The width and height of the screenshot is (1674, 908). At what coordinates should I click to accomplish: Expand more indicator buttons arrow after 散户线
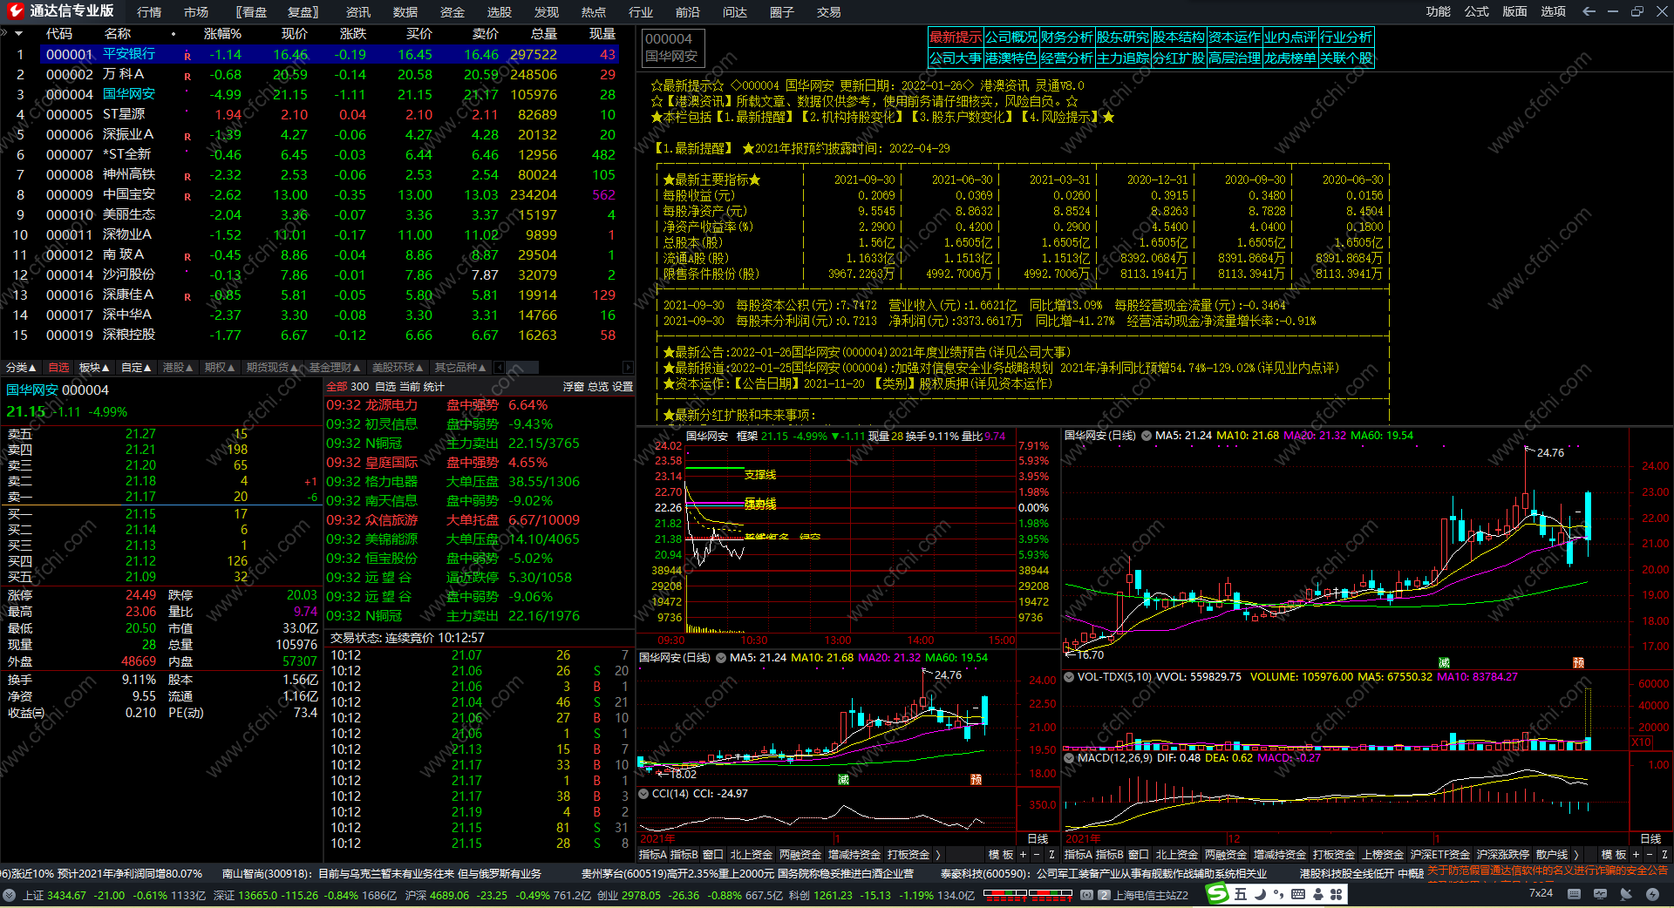[x=1576, y=855]
